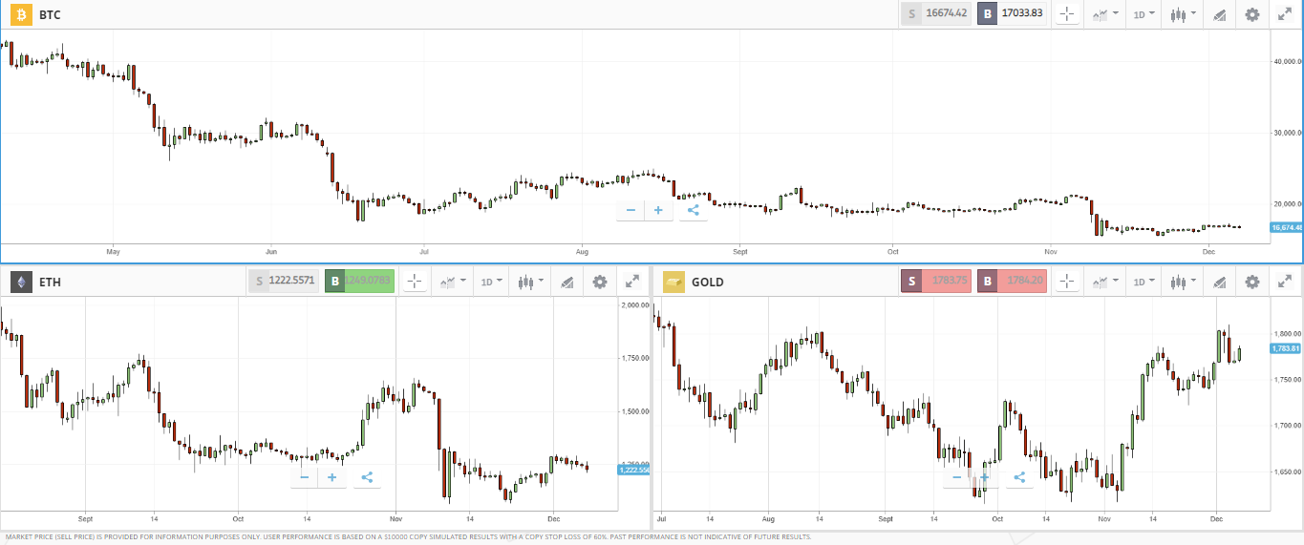This screenshot has height=545, width=1304.
Task: Open ETH candlestick chart type dropdown
Action: [530, 282]
